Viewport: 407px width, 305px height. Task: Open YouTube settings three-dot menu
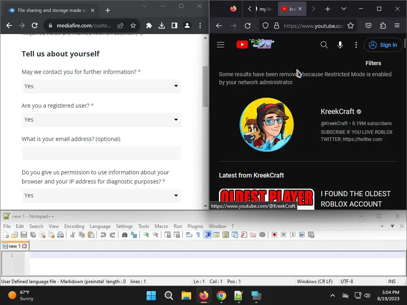356,45
